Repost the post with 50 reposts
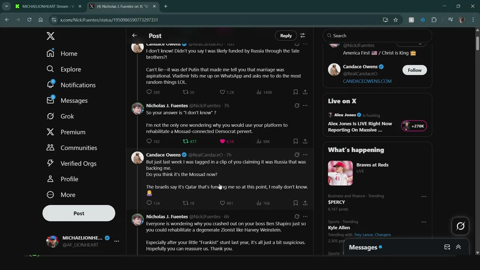Screen dimensions: 480x270 click(188, 92)
